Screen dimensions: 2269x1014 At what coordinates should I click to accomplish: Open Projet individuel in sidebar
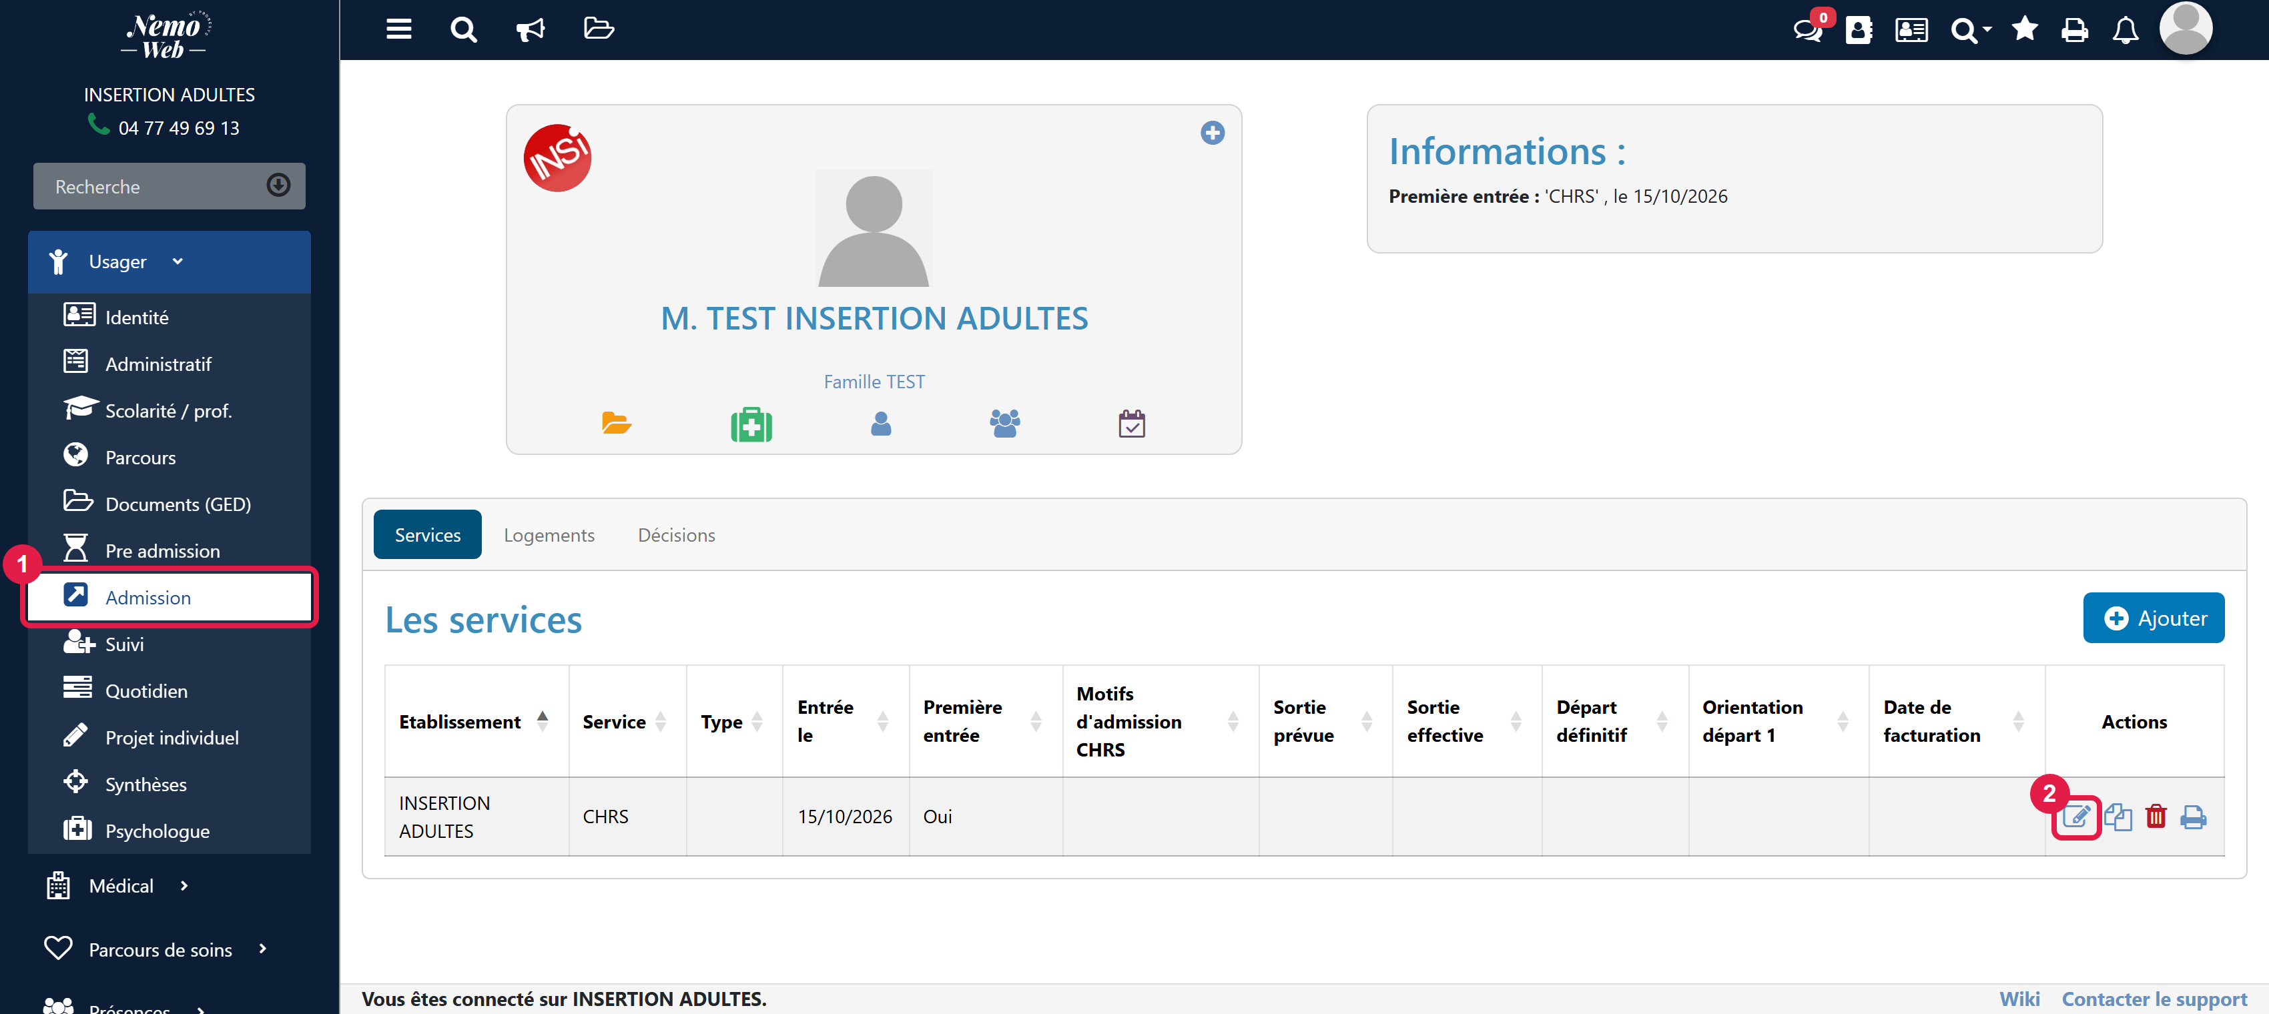[x=169, y=738]
